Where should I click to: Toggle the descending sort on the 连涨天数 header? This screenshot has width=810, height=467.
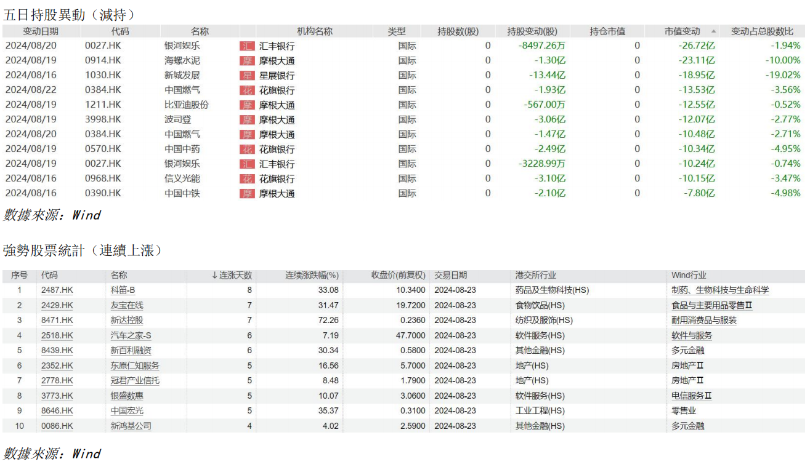tap(214, 276)
